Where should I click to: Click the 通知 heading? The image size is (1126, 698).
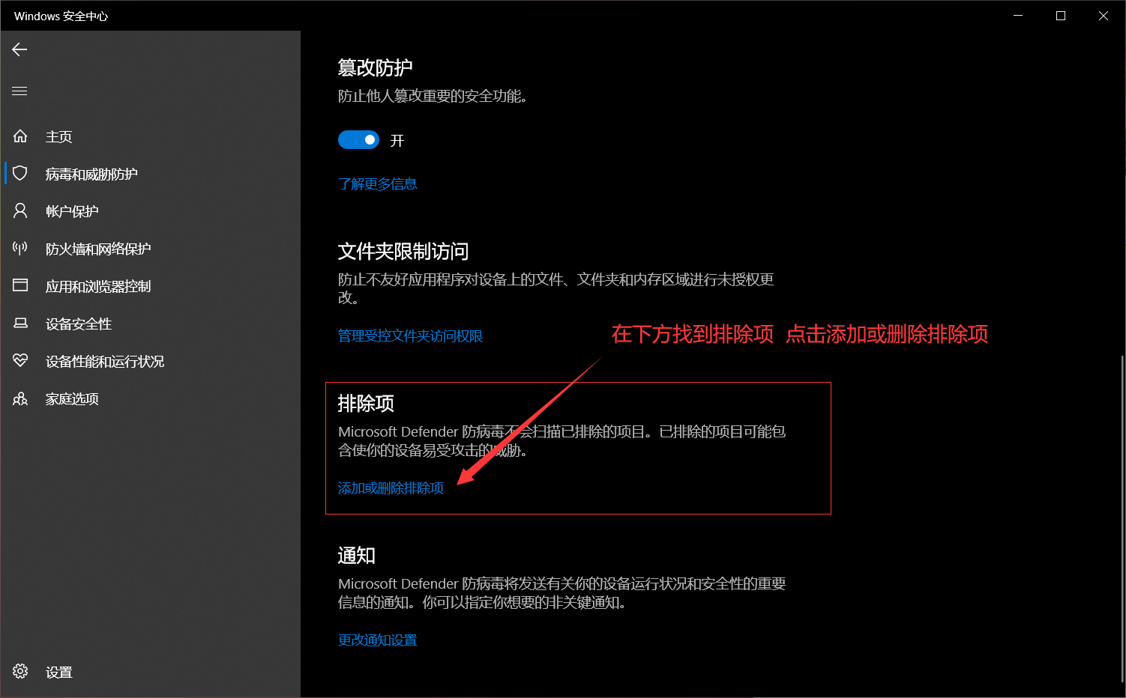[356, 555]
